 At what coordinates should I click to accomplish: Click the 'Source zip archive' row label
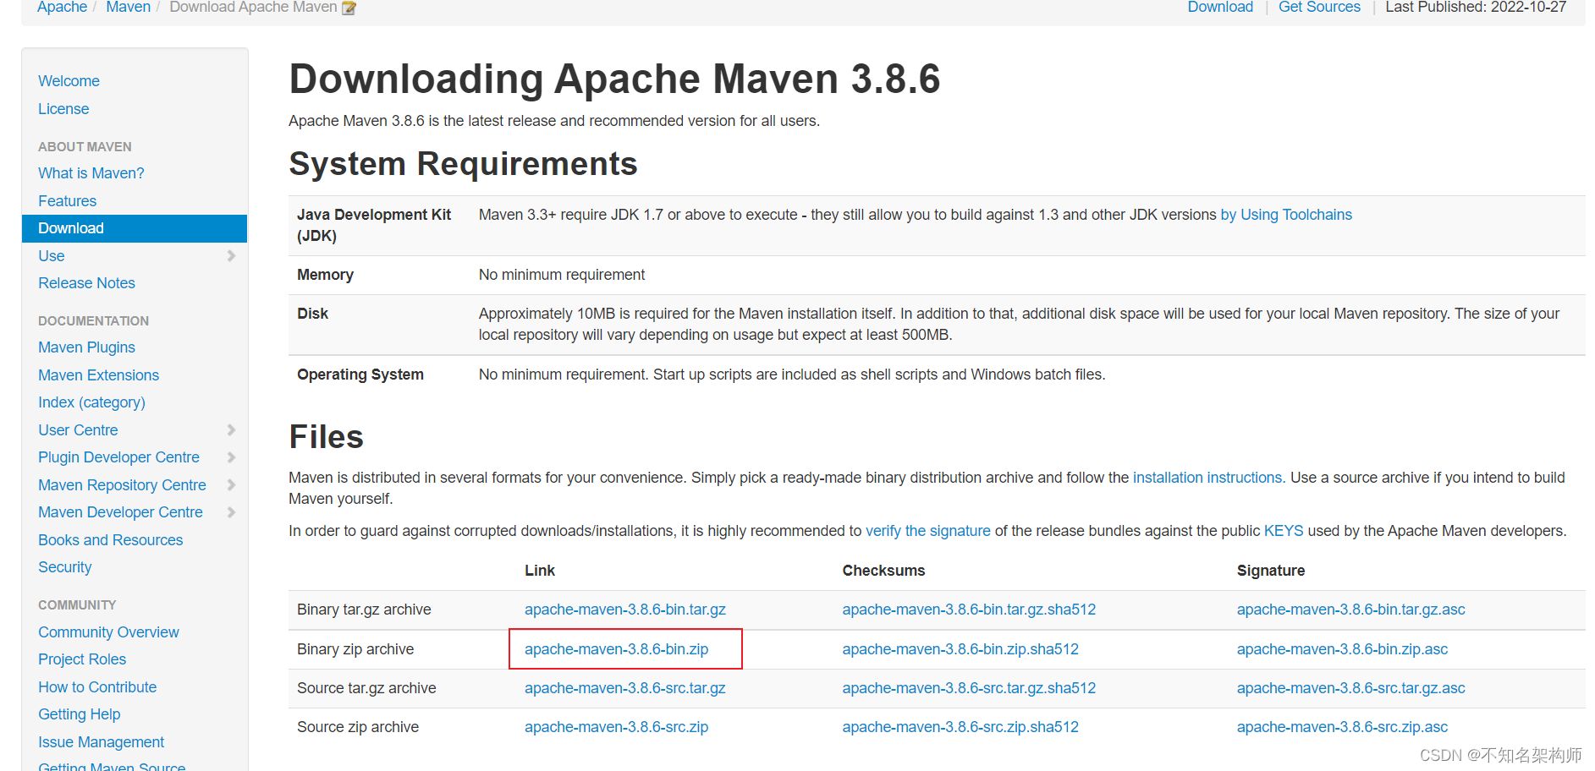pos(358,727)
